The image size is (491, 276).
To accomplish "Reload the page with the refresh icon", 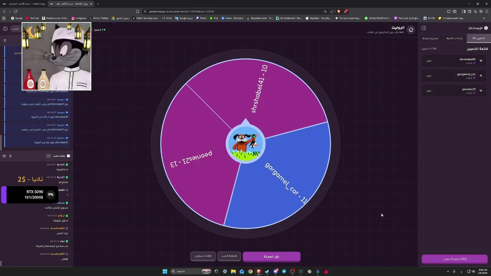I will (x=16, y=11).
